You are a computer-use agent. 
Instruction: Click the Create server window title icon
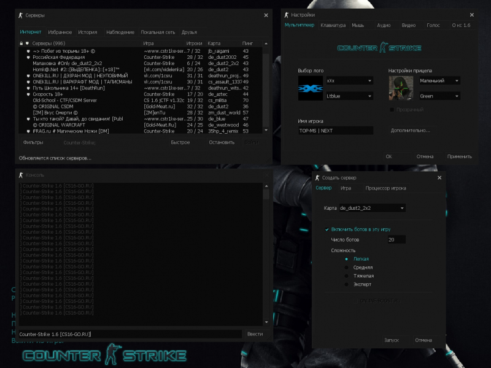tap(317, 178)
